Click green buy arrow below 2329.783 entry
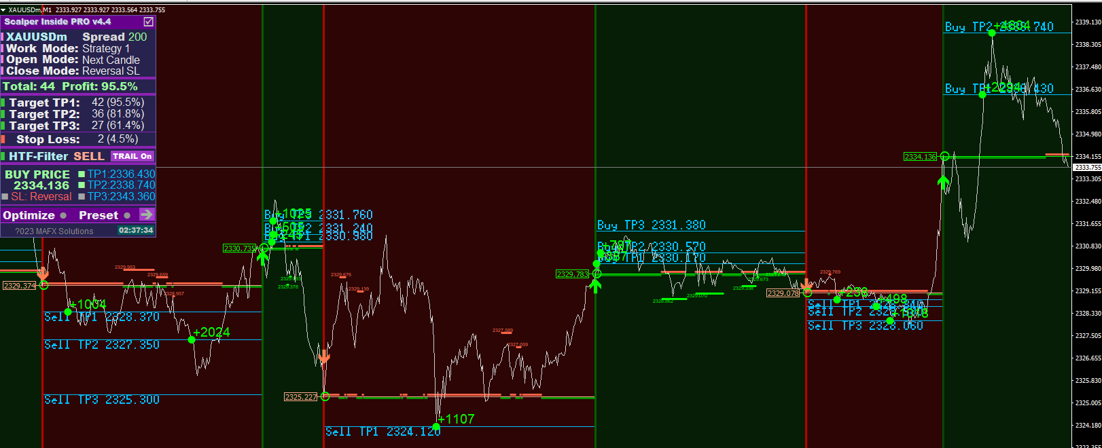1102x448 pixels. pyautogui.click(x=596, y=286)
